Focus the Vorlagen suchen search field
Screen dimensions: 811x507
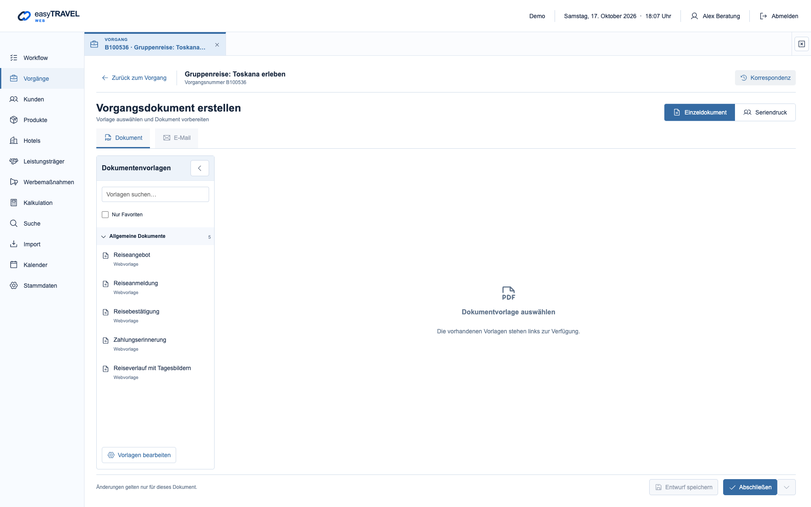pyautogui.click(x=155, y=194)
